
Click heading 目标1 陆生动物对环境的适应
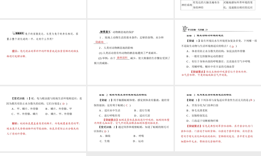205,35
